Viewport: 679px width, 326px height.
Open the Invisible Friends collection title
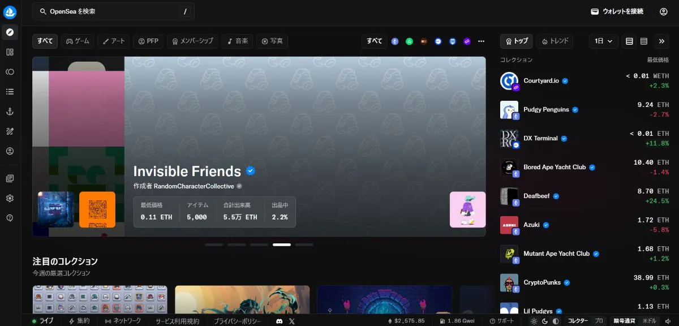click(187, 171)
